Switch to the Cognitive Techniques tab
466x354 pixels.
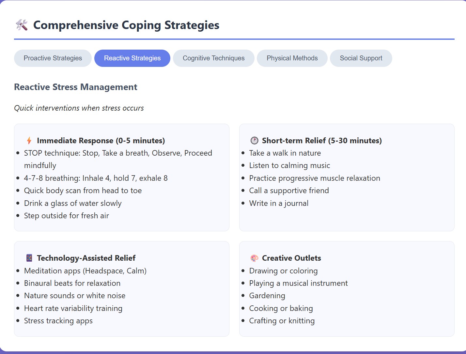coord(213,58)
